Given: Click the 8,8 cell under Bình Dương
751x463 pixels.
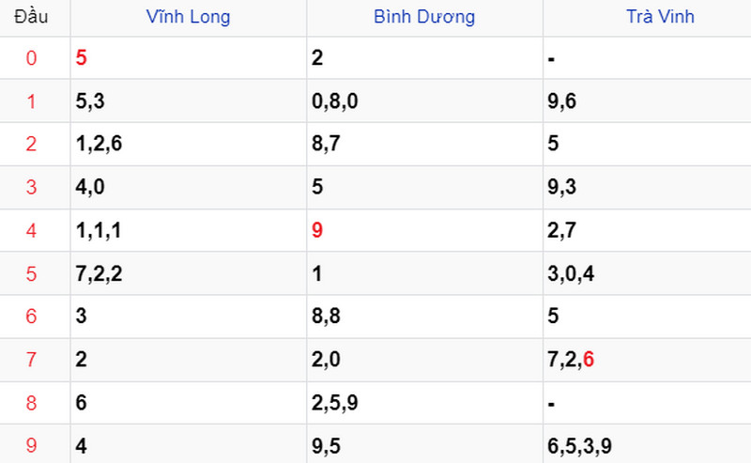Looking at the screenshot, I should [424, 316].
